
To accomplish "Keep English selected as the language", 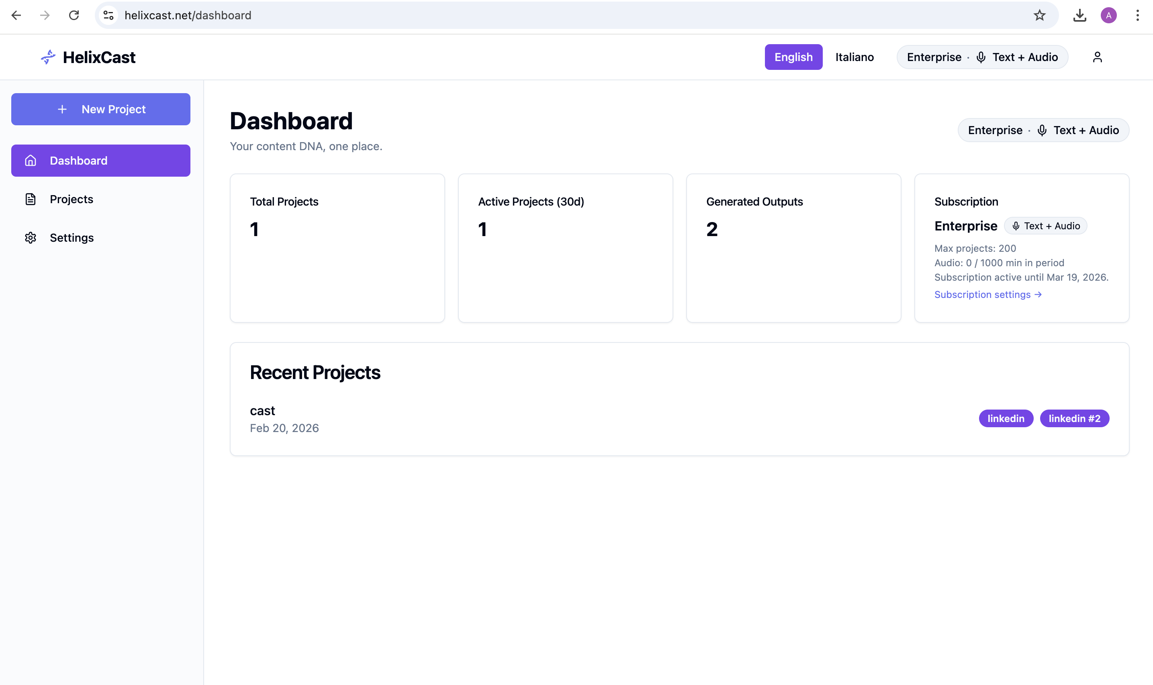I will pyautogui.click(x=793, y=57).
